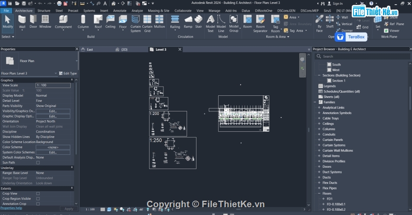This screenshot has width=412, height=215.
Task: Click Edit for Graphic Display Options
Action: coord(53,116)
